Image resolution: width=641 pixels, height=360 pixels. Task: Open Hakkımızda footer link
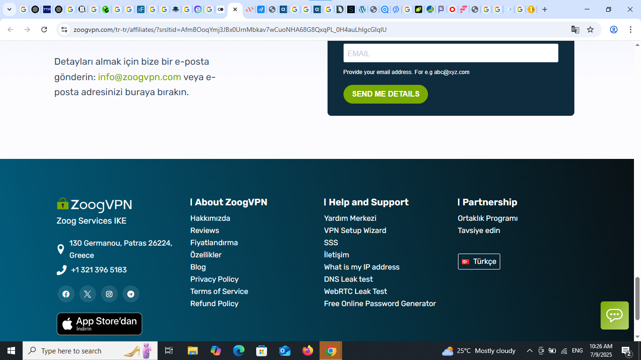coord(210,218)
